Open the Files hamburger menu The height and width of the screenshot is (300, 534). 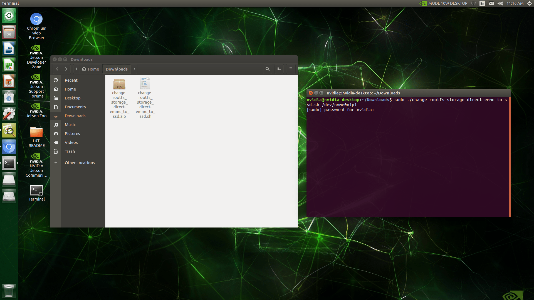(x=291, y=69)
